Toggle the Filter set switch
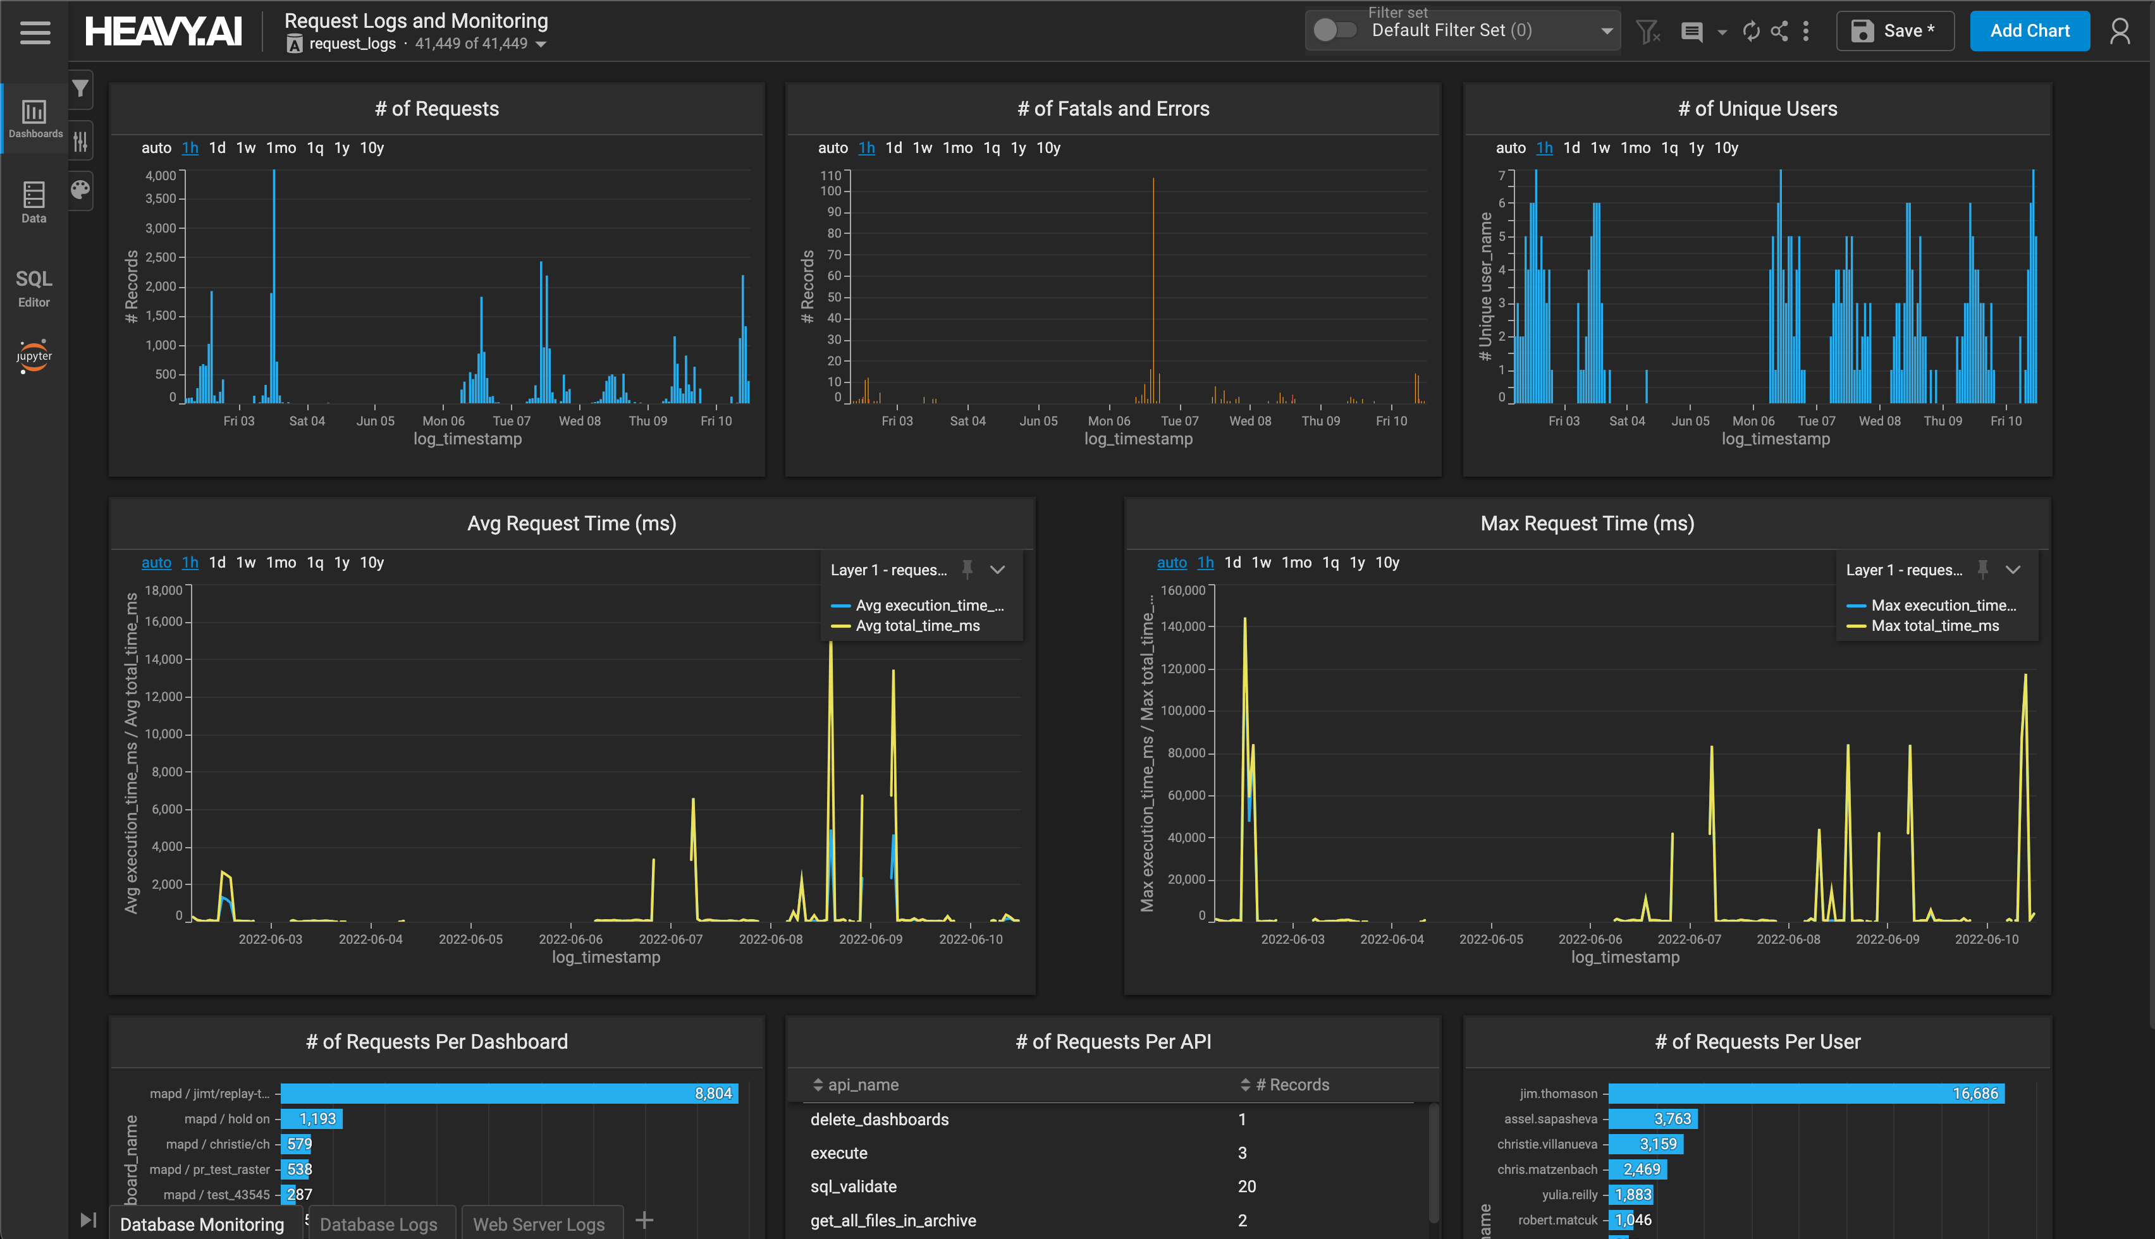Image resolution: width=2155 pixels, height=1239 pixels. coord(1334,30)
